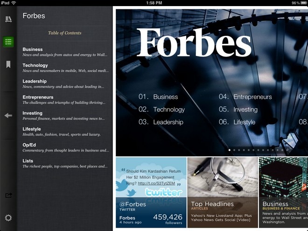
Task: Open settings gear icon
Action: coord(8,218)
